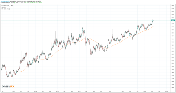176x93 pixels.
Task: Click the 92.00 price axis label
Action: (173, 15)
